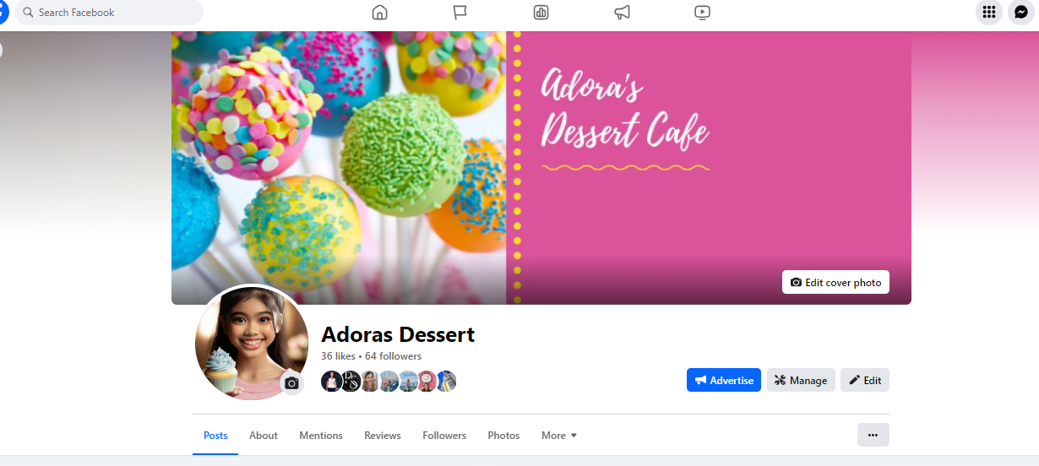Go to the Home icon

380,13
